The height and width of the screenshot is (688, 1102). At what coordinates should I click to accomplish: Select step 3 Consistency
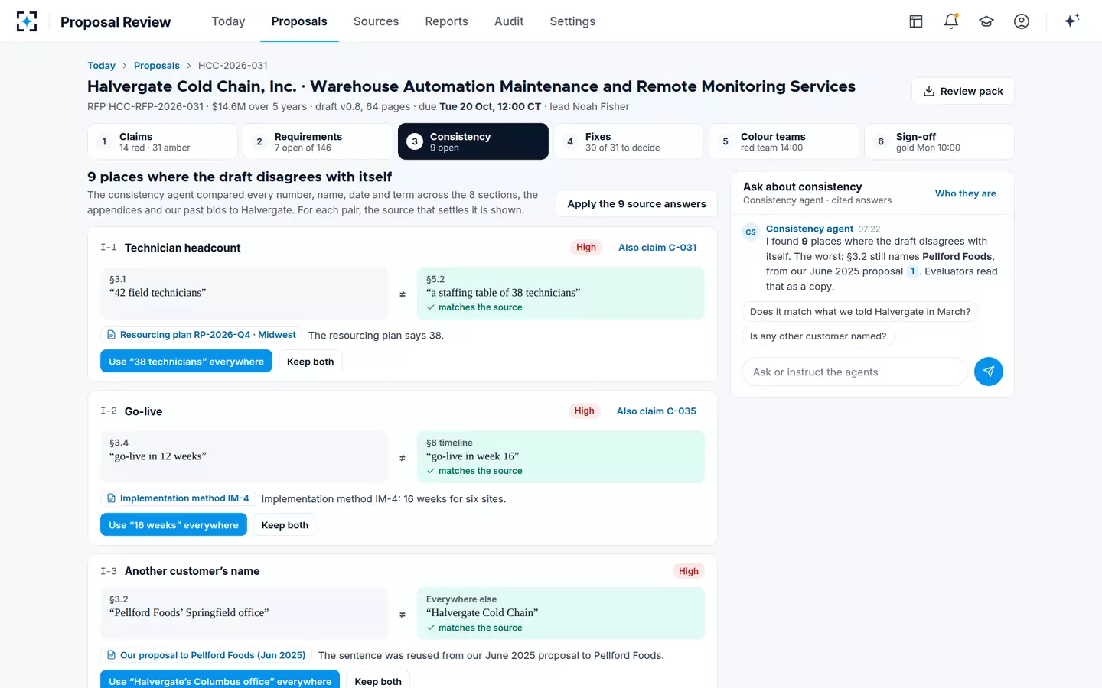[x=473, y=141]
